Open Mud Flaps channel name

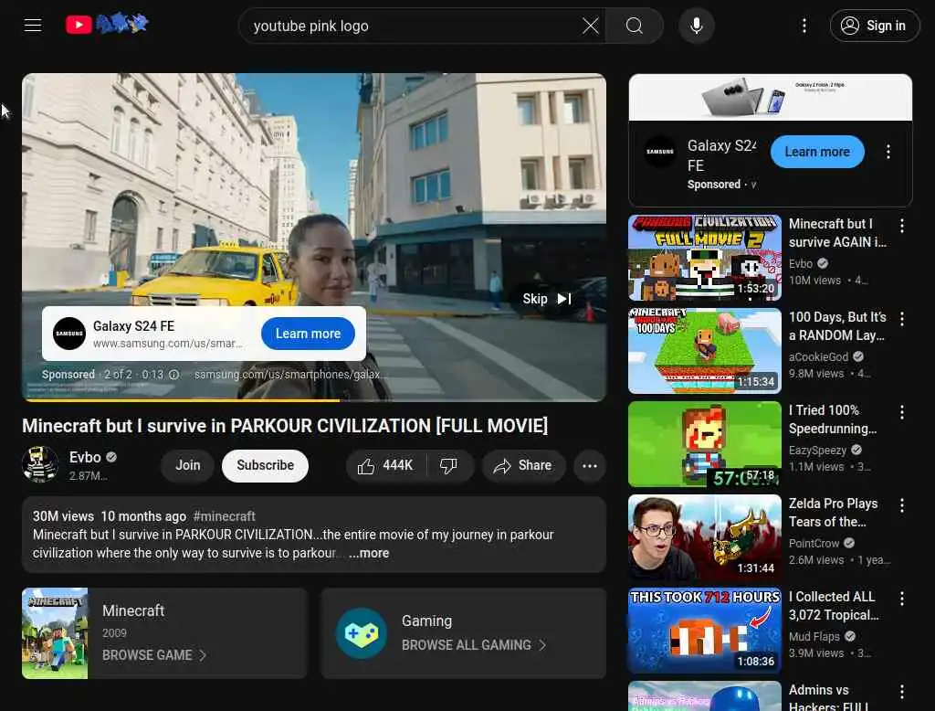814,636
